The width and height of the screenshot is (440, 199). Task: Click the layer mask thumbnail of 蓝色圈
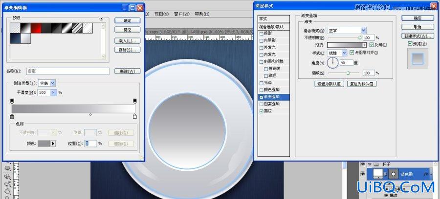394,174
